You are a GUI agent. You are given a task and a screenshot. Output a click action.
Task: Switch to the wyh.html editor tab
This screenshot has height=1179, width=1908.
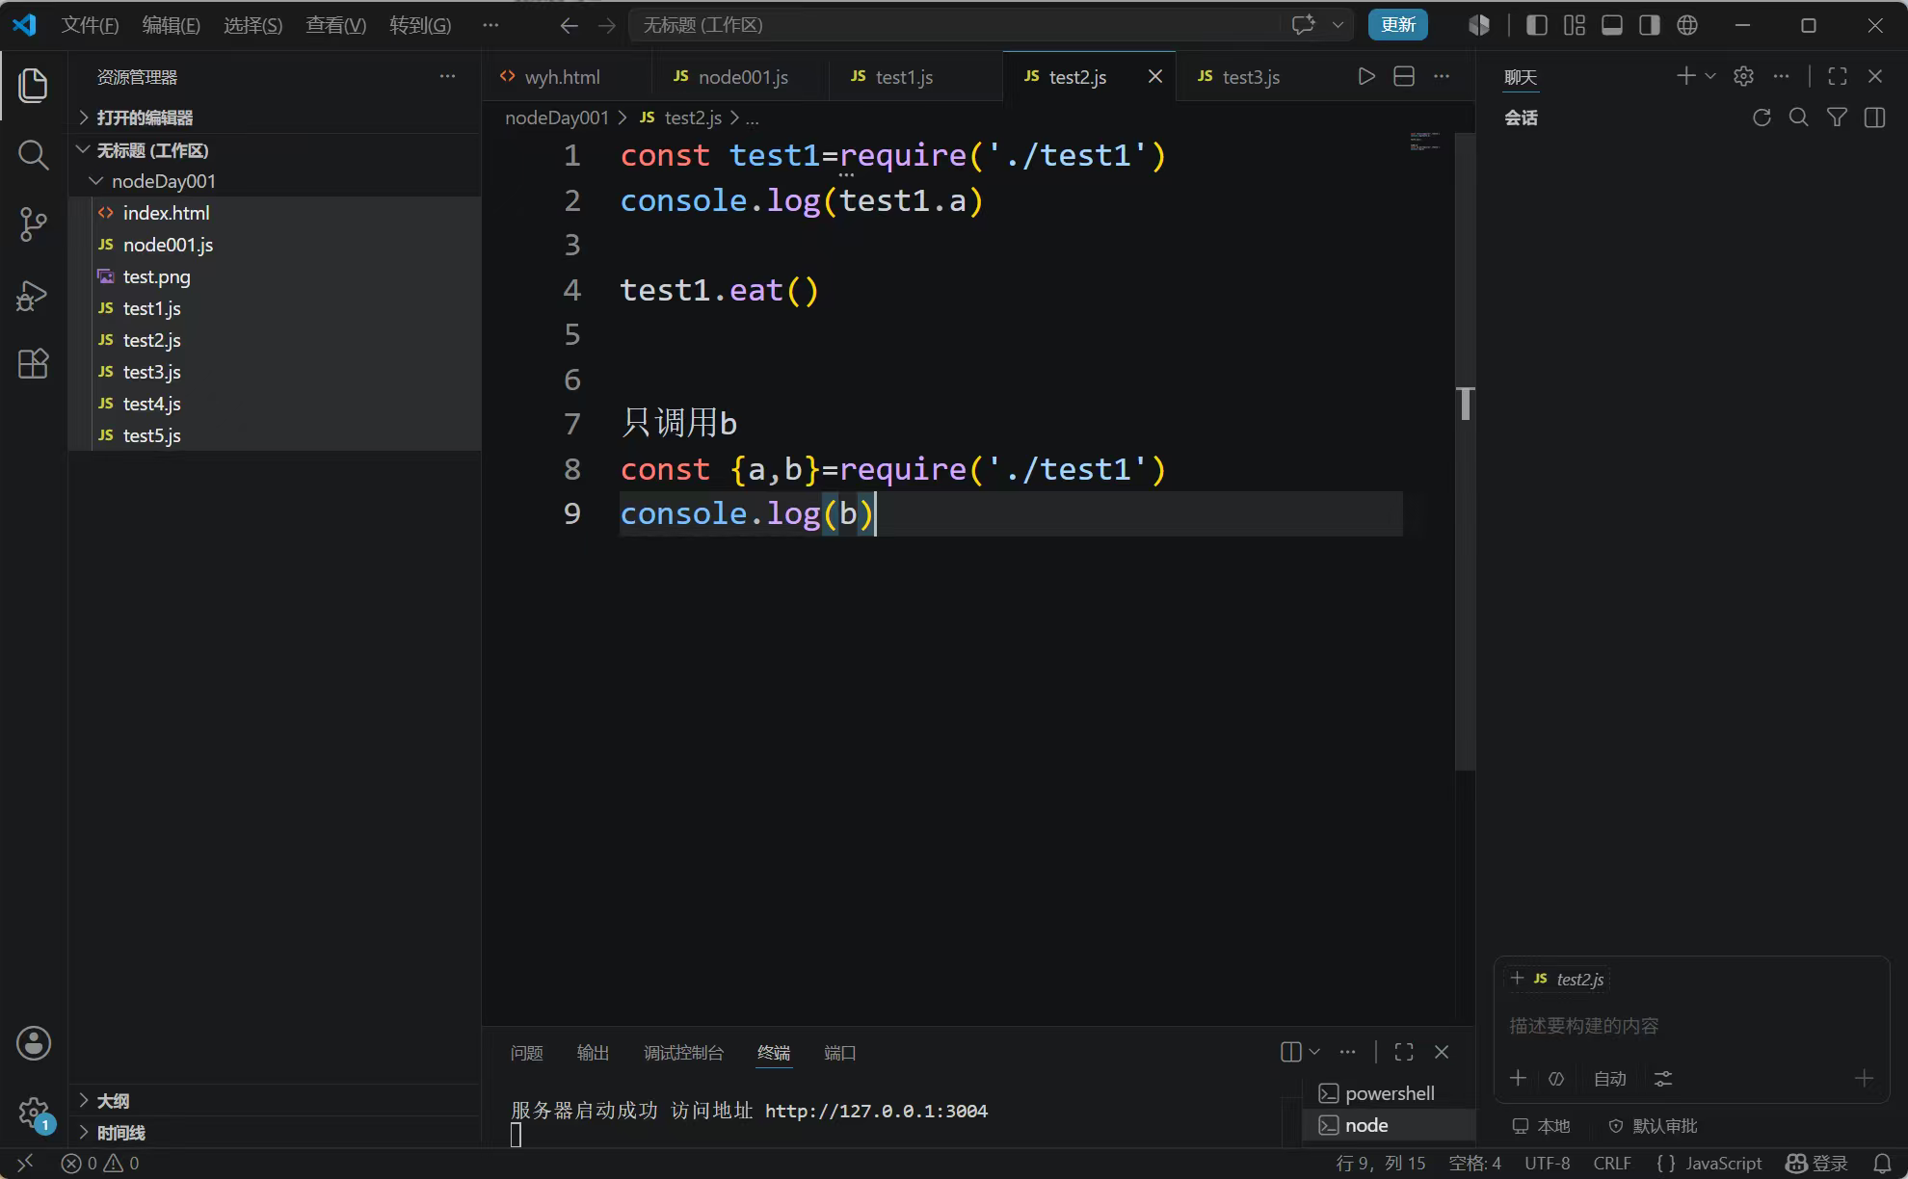567,76
